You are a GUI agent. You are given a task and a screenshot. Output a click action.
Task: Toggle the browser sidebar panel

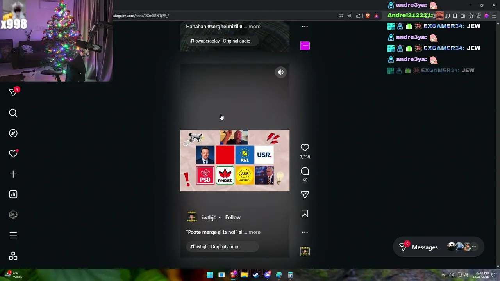click(x=455, y=16)
